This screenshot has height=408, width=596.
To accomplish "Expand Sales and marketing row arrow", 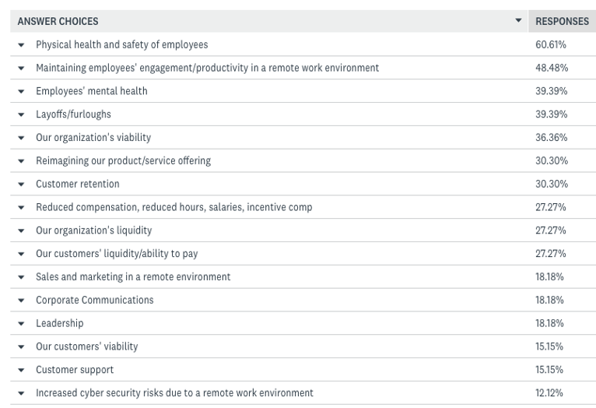I will tap(21, 277).
